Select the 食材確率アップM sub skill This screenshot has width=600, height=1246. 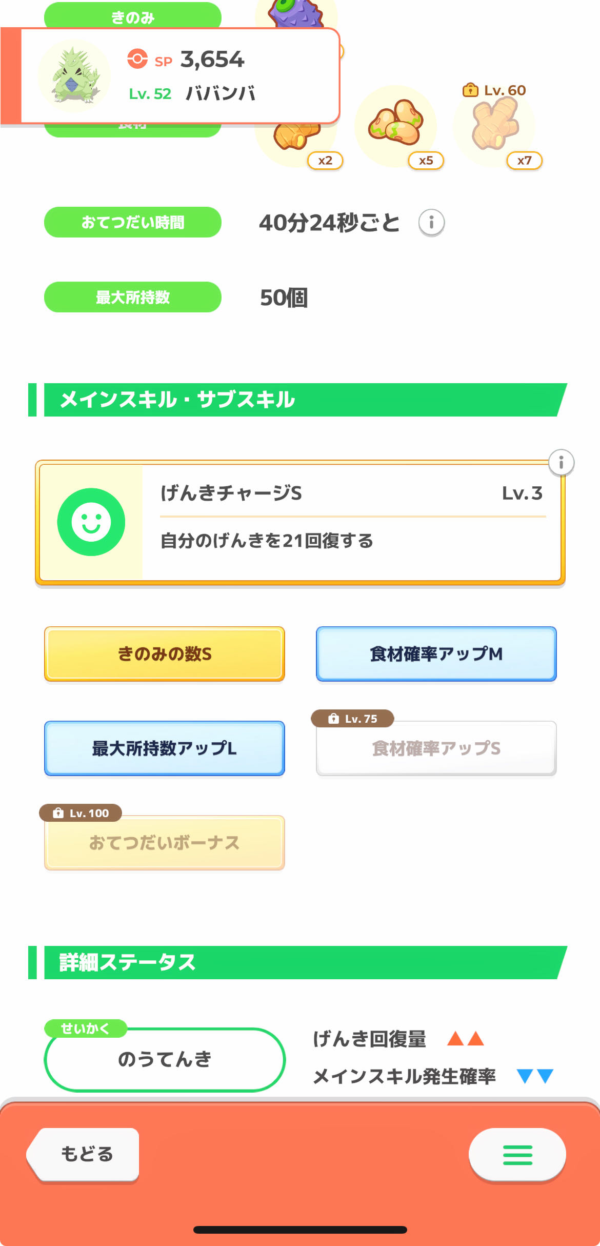436,654
